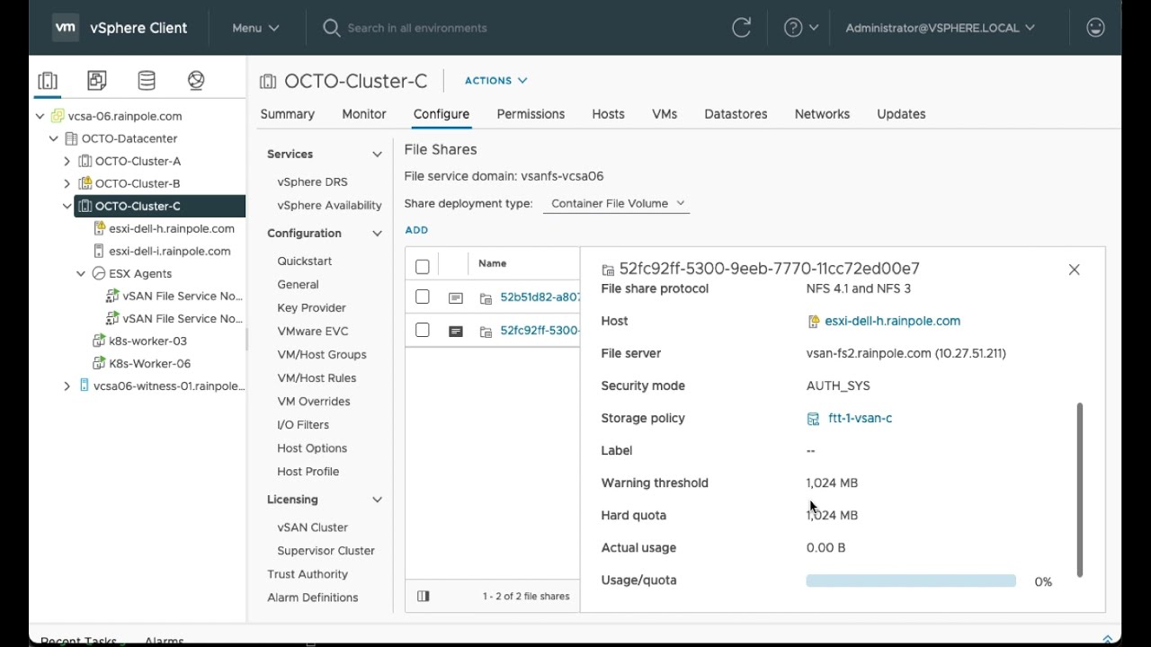
Task: Check the box for share 52b51d82
Action: [x=423, y=297]
